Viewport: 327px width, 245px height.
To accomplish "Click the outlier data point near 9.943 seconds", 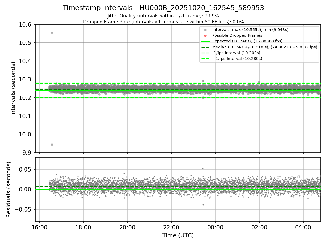I will tap(52, 145).
